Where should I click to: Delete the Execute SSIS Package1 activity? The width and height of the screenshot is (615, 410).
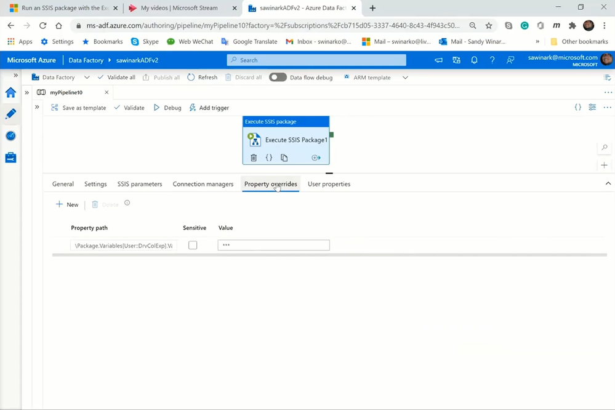254,158
